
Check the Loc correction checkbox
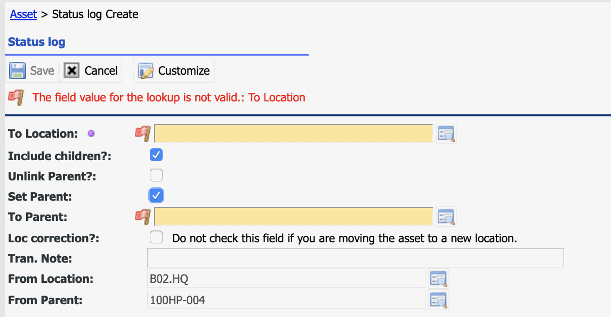coord(156,237)
